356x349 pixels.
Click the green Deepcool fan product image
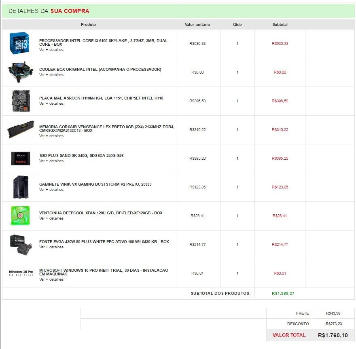click(21, 216)
